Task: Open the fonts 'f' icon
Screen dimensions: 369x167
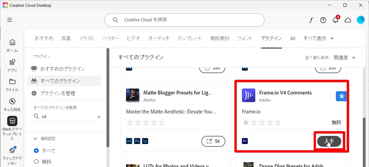Action: pyautogui.click(x=311, y=20)
